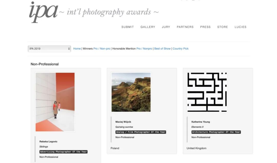This screenshot has width=277, height=163.
Task: Select PARTNERS in the navigation
Action: [x=185, y=27]
